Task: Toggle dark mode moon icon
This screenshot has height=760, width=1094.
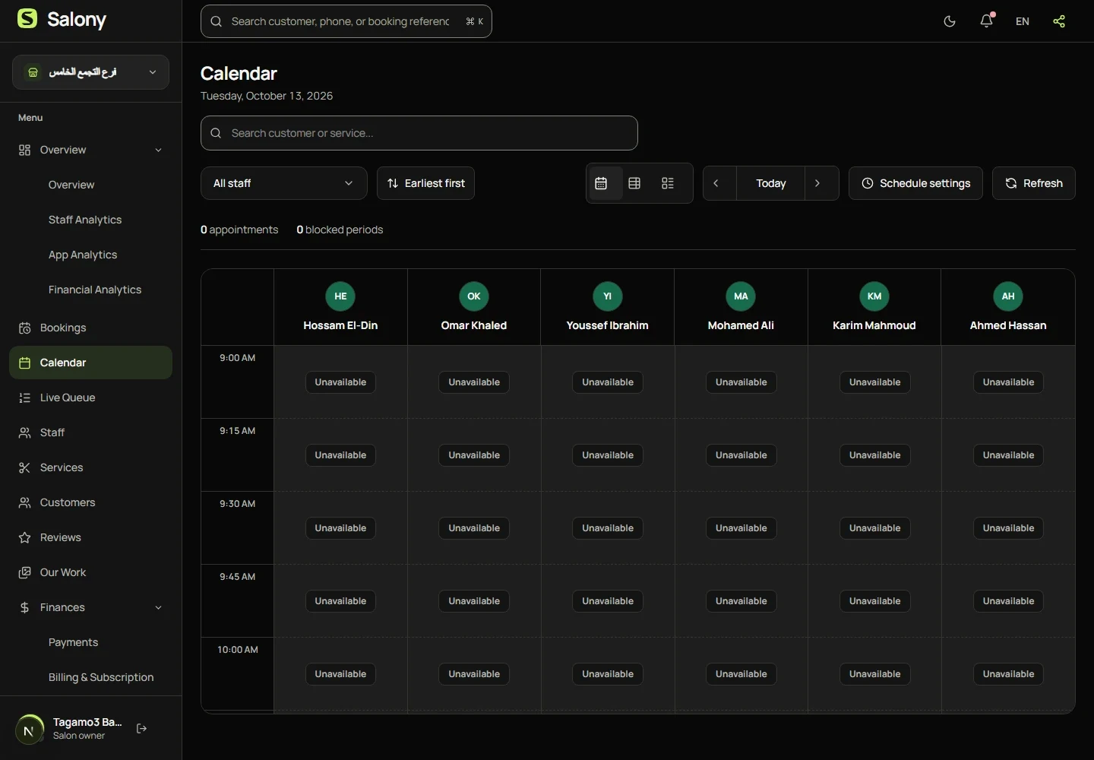Action: click(x=950, y=21)
